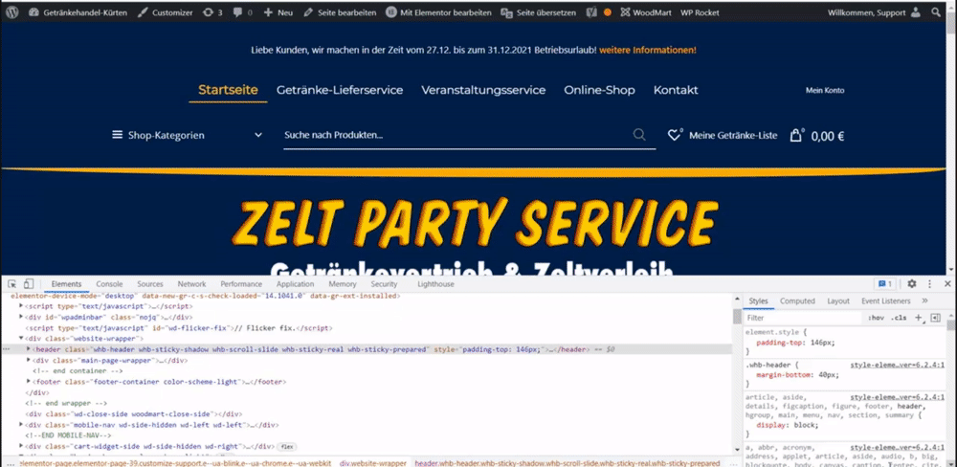Add a new style rule with plus
Viewport: 957px width, 467px height.
pos(919,318)
